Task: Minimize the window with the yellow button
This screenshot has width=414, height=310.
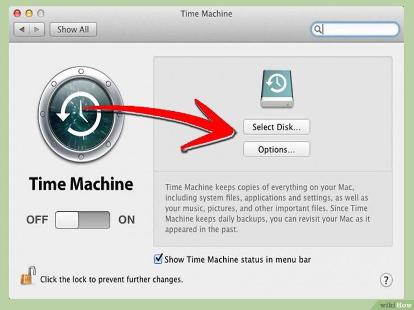Action: (x=29, y=13)
